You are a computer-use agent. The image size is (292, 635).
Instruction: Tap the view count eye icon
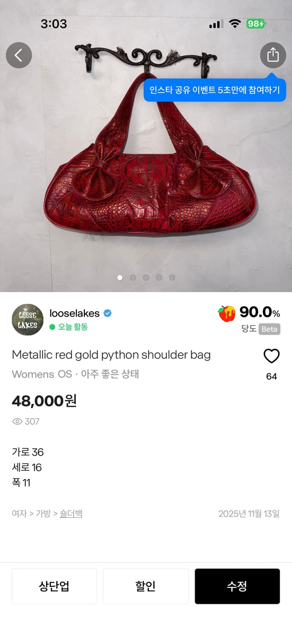tap(17, 421)
